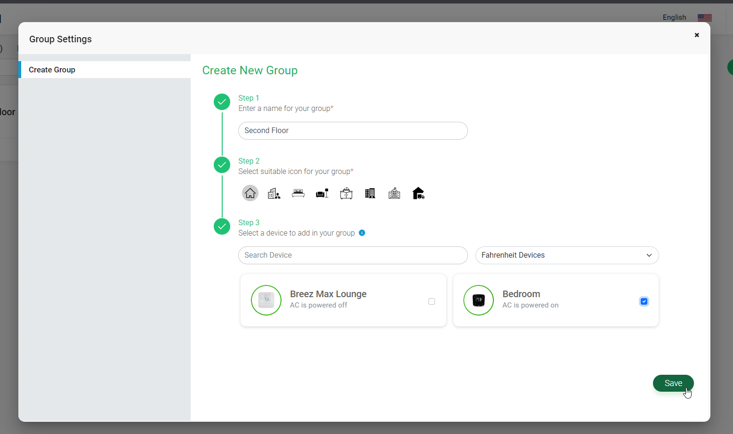This screenshot has height=434, width=733.
Task: Click inside the Search Device field
Action: (x=353, y=255)
